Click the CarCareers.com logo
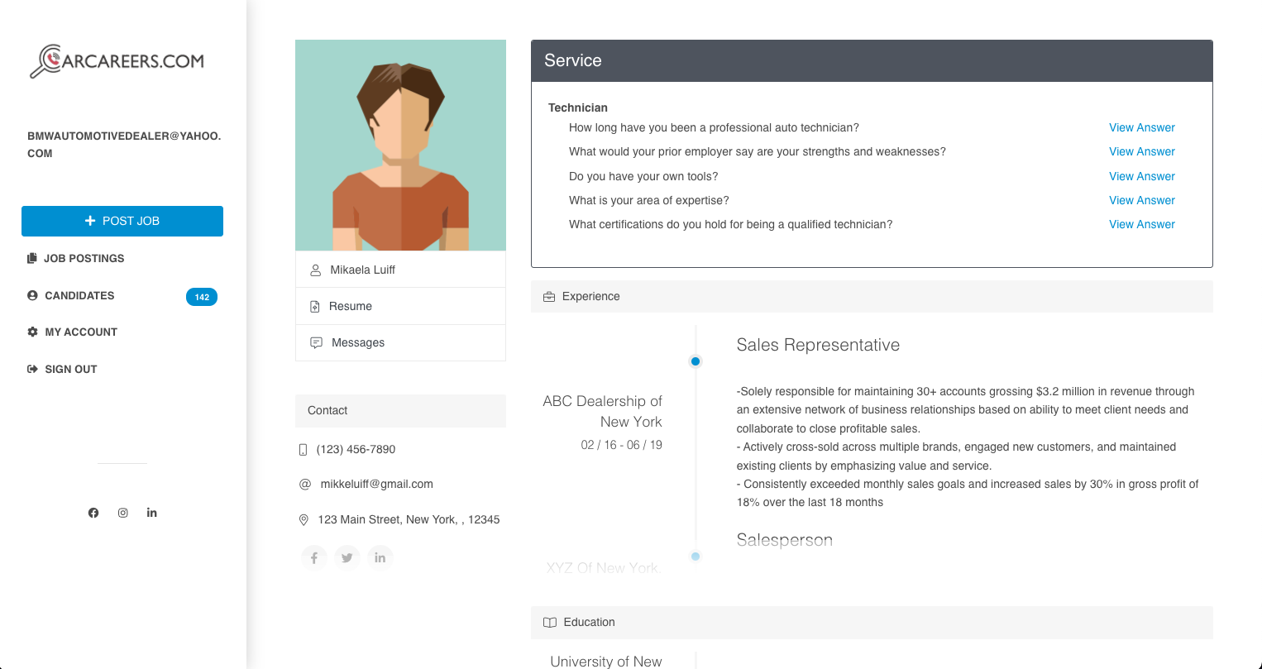The image size is (1262, 669). coord(117,61)
